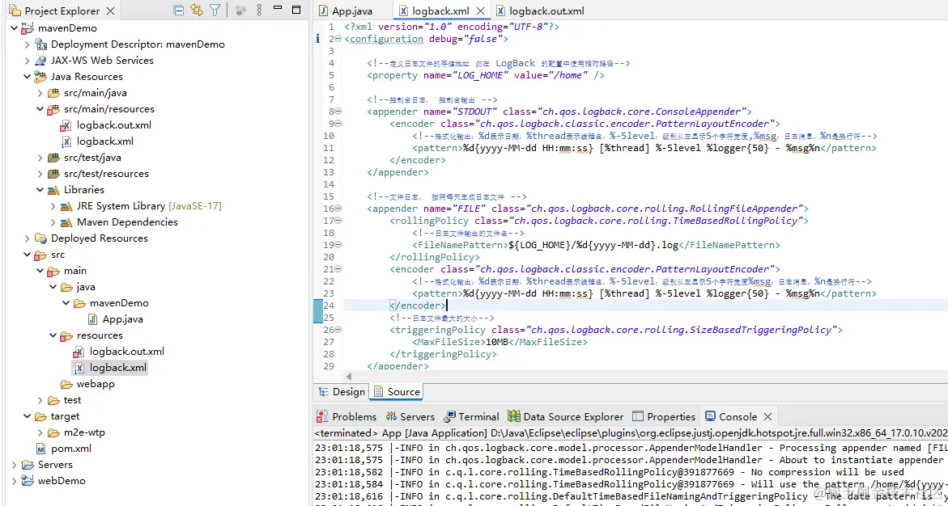The height and width of the screenshot is (506, 948).
Task: Maximize the Project Explorer panel
Action: 296,10
